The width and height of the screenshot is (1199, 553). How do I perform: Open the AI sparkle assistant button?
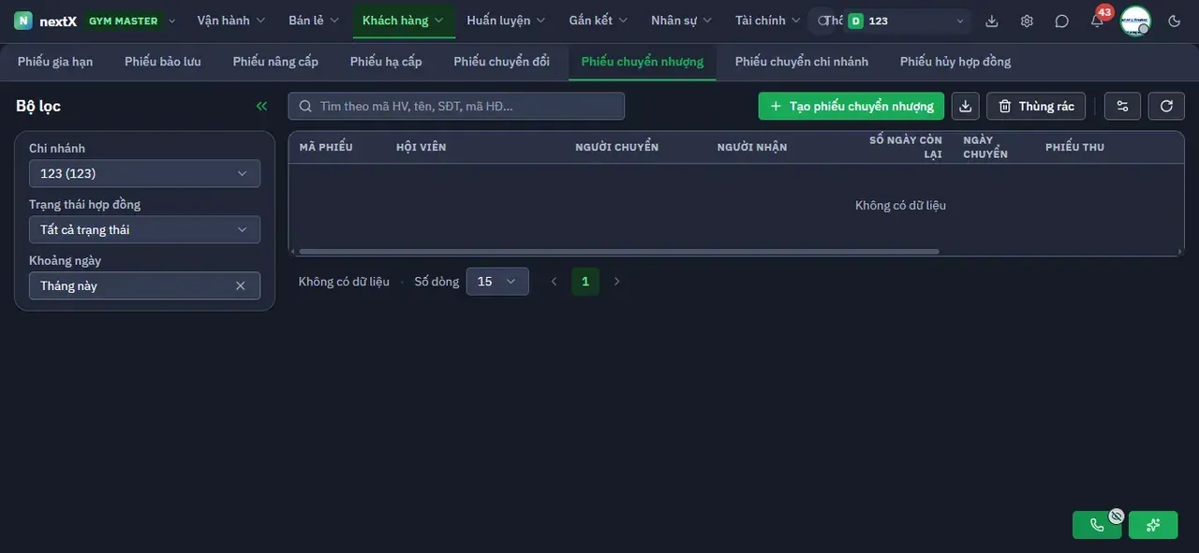(1153, 525)
